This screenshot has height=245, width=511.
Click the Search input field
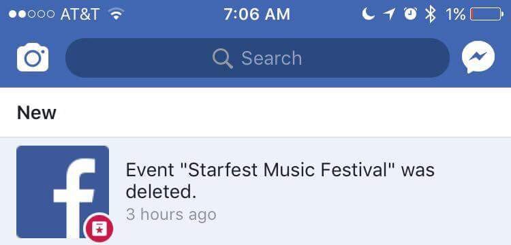(258, 58)
